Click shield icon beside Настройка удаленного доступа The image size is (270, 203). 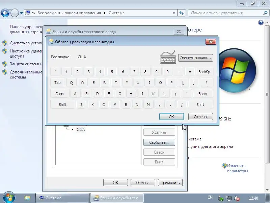(5, 51)
